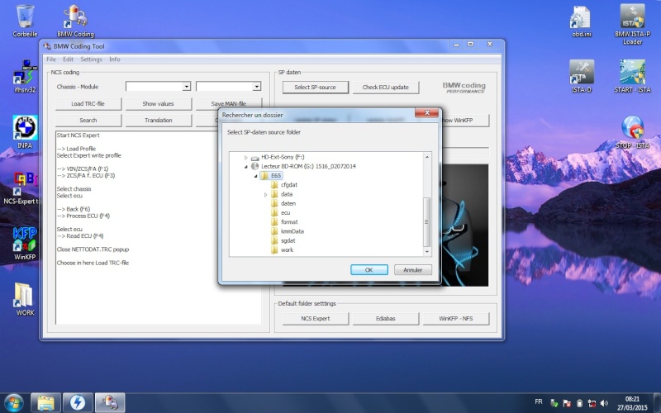Click the folder tree scroll up arrow
The image size is (661, 413).
pyautogui.click(x=427, y=157)
